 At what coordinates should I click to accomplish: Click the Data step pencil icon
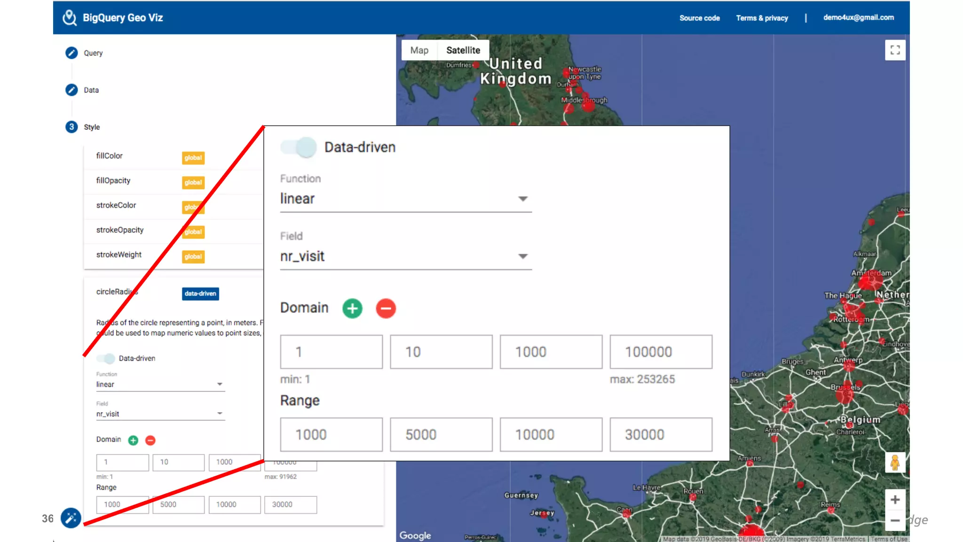71,90
